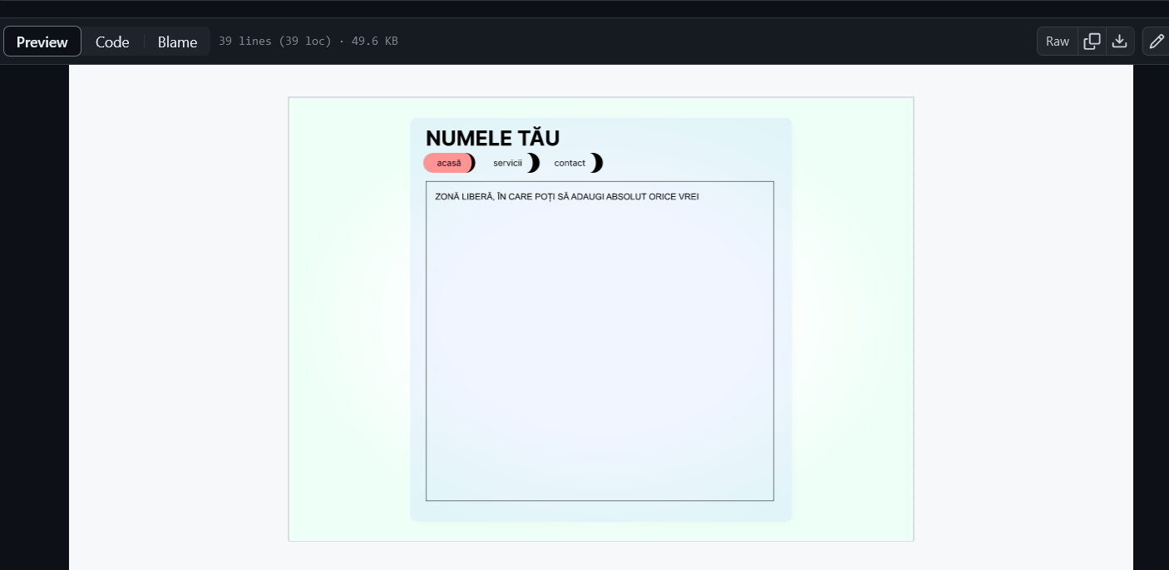
Task: Select the servicii menu item
Action: [507, 163]
